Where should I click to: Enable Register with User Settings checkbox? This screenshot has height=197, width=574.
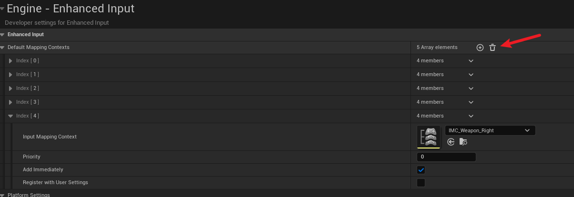(421, 183)
